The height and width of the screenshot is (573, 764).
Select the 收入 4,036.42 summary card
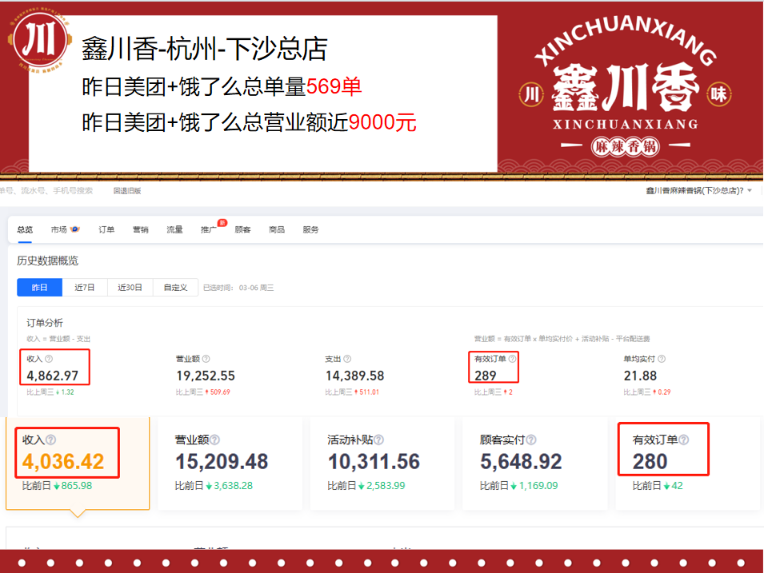(78, 463)
